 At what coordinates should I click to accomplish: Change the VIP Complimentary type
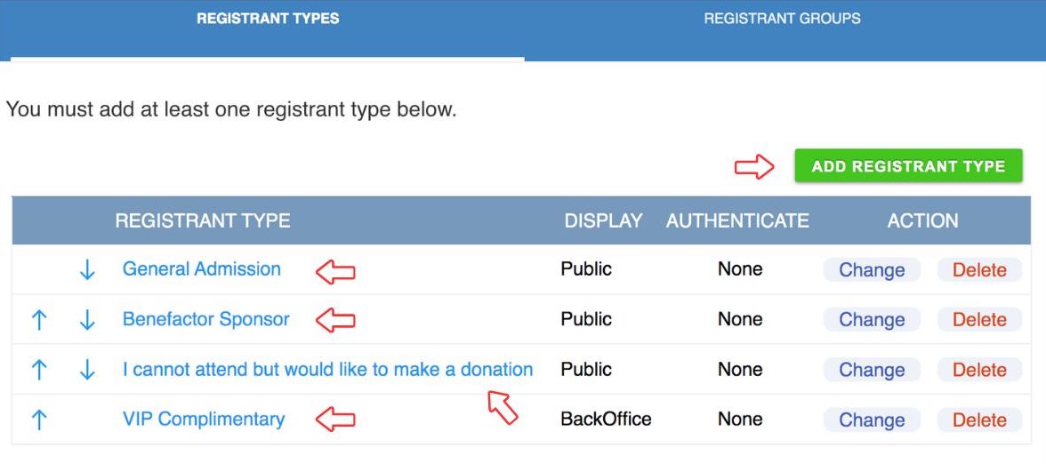click(x=872, y=420)
